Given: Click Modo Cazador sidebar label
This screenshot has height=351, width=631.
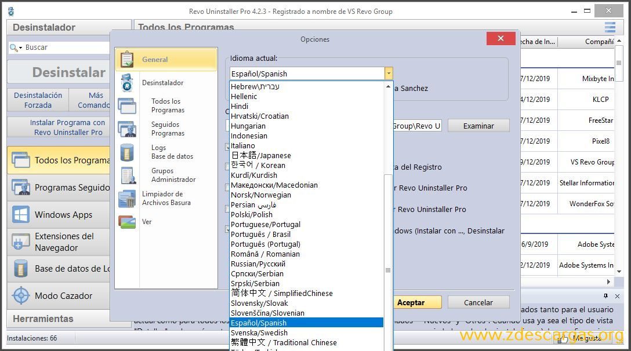Looking at the screenshot, I should [64, 296].
